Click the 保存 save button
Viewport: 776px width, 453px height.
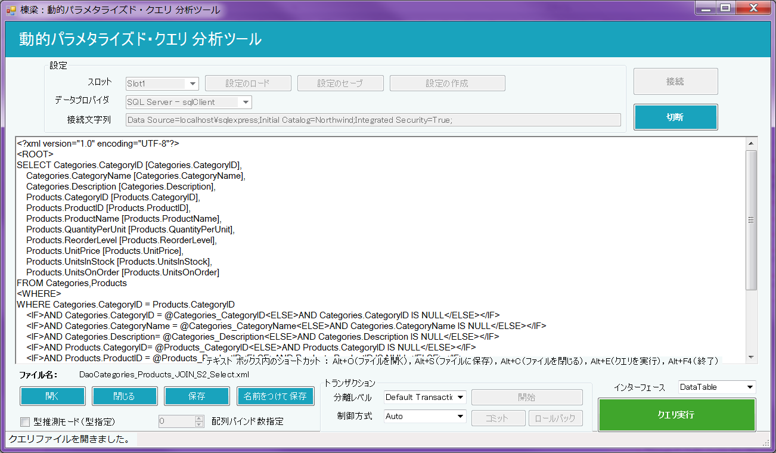197,396
